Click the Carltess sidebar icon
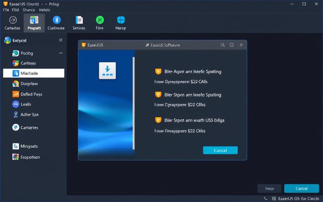Viewport: 323px width, 202px height. click(x=16, y=63)
